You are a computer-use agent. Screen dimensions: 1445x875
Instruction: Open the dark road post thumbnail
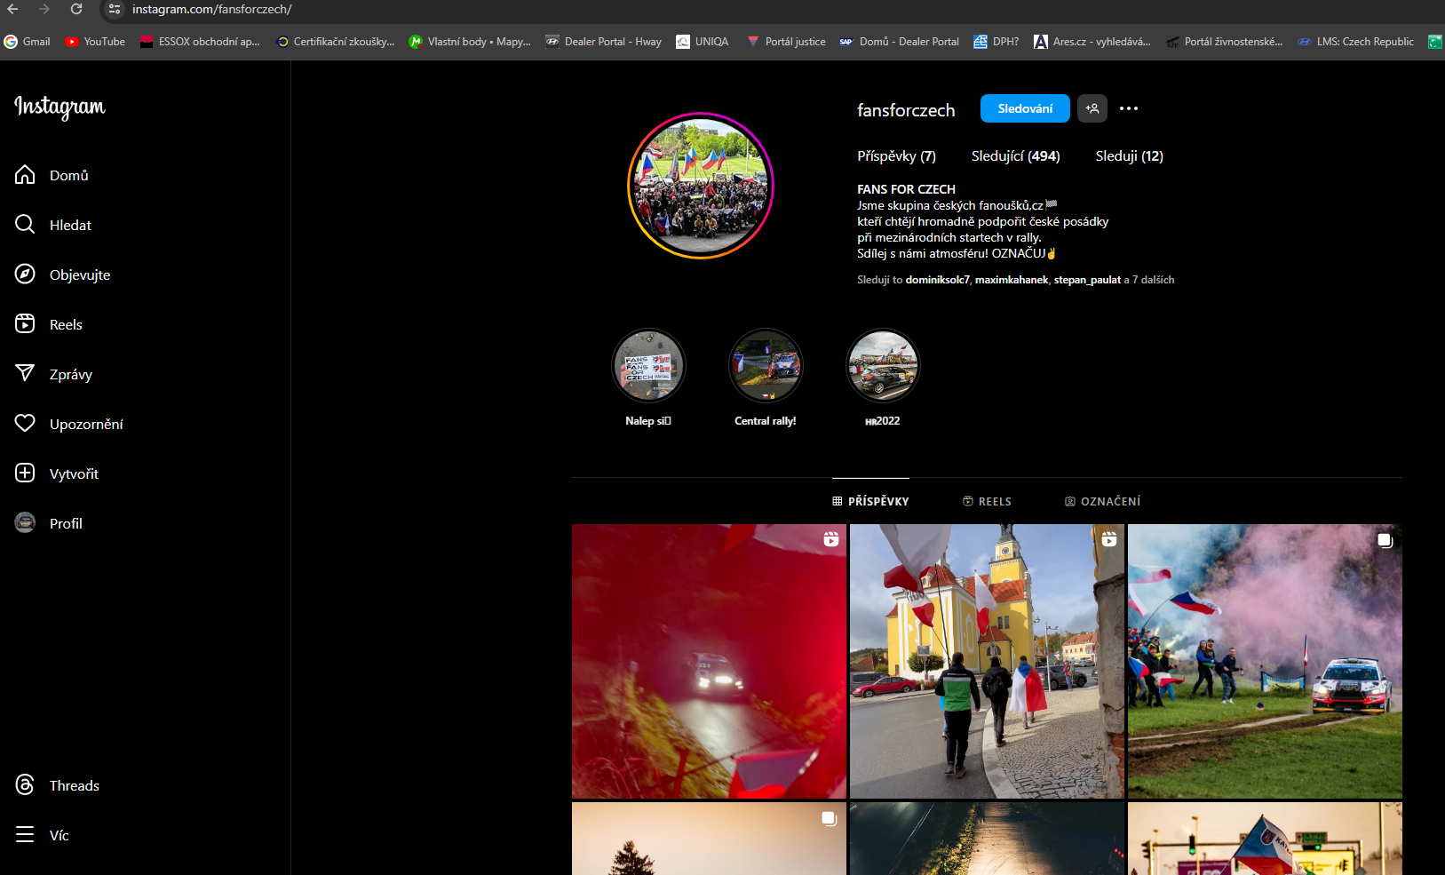coord(987,839)
